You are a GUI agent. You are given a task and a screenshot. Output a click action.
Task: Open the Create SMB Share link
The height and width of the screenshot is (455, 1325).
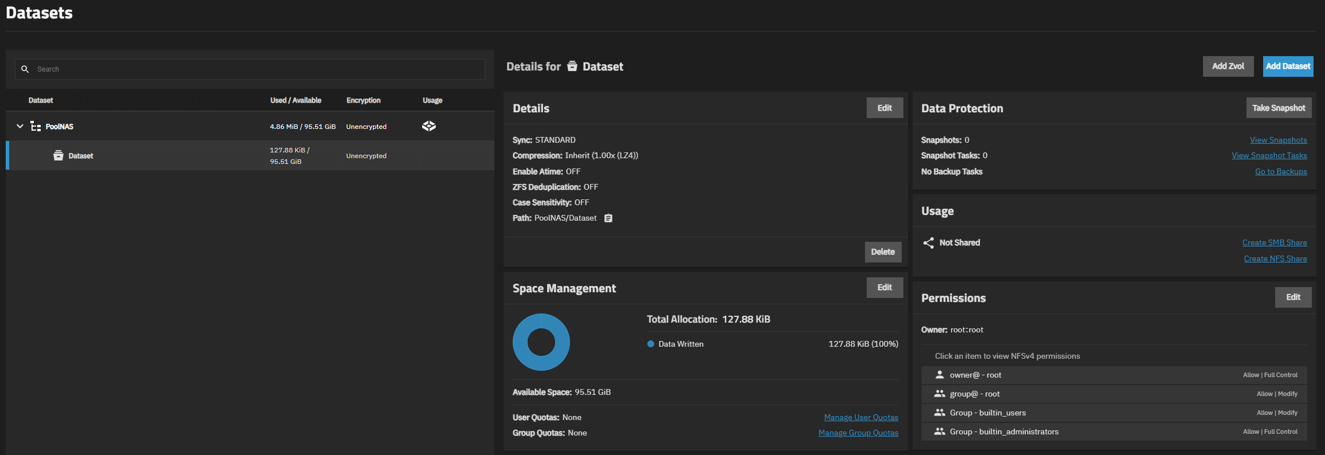tap(1274, 243)
